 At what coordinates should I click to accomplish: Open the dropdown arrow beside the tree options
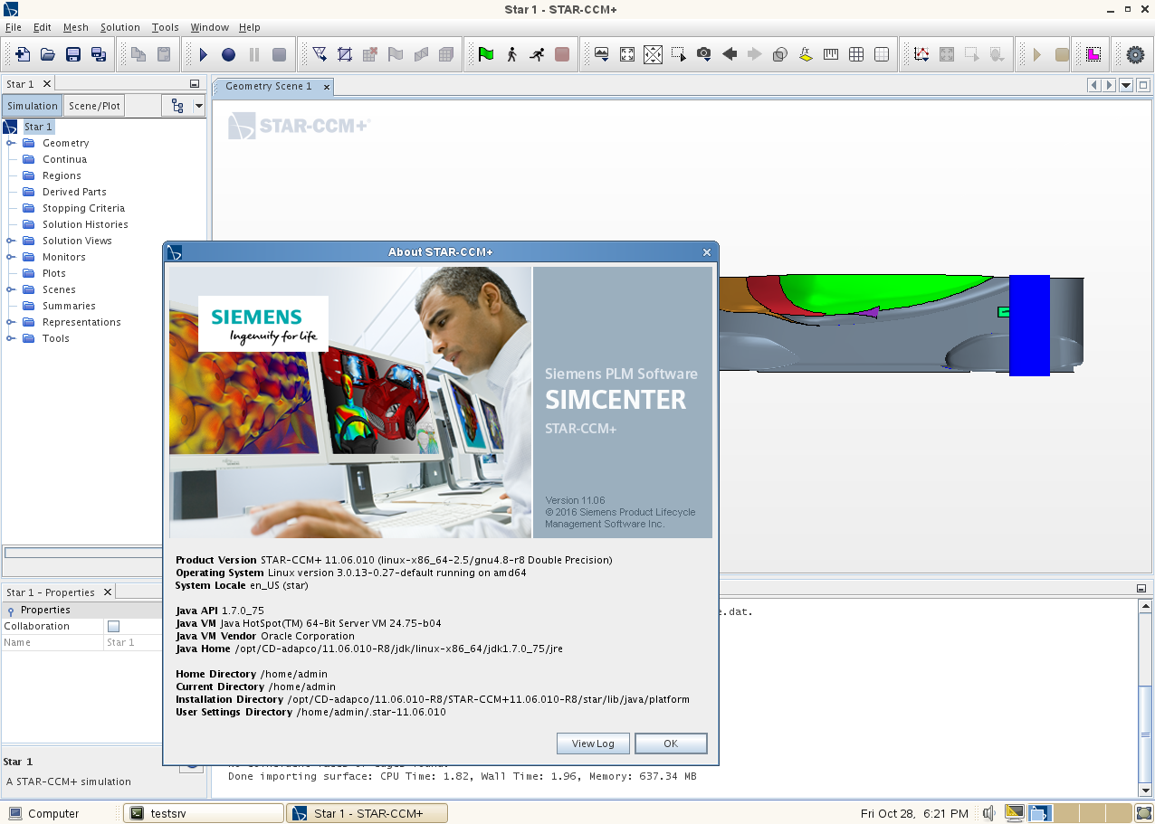(x=198, y=106)
